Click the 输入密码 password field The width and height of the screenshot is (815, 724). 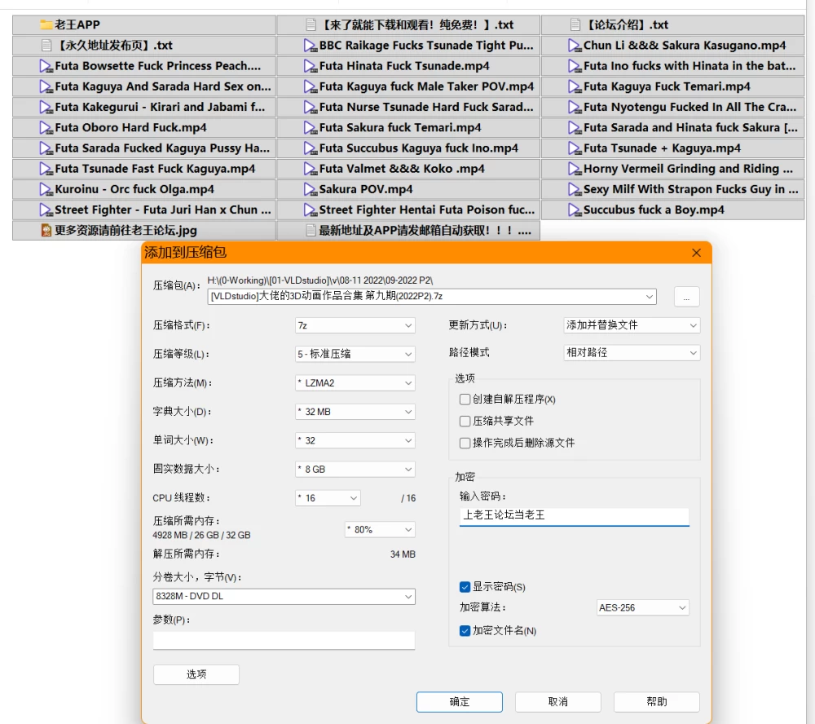[575, 516]
